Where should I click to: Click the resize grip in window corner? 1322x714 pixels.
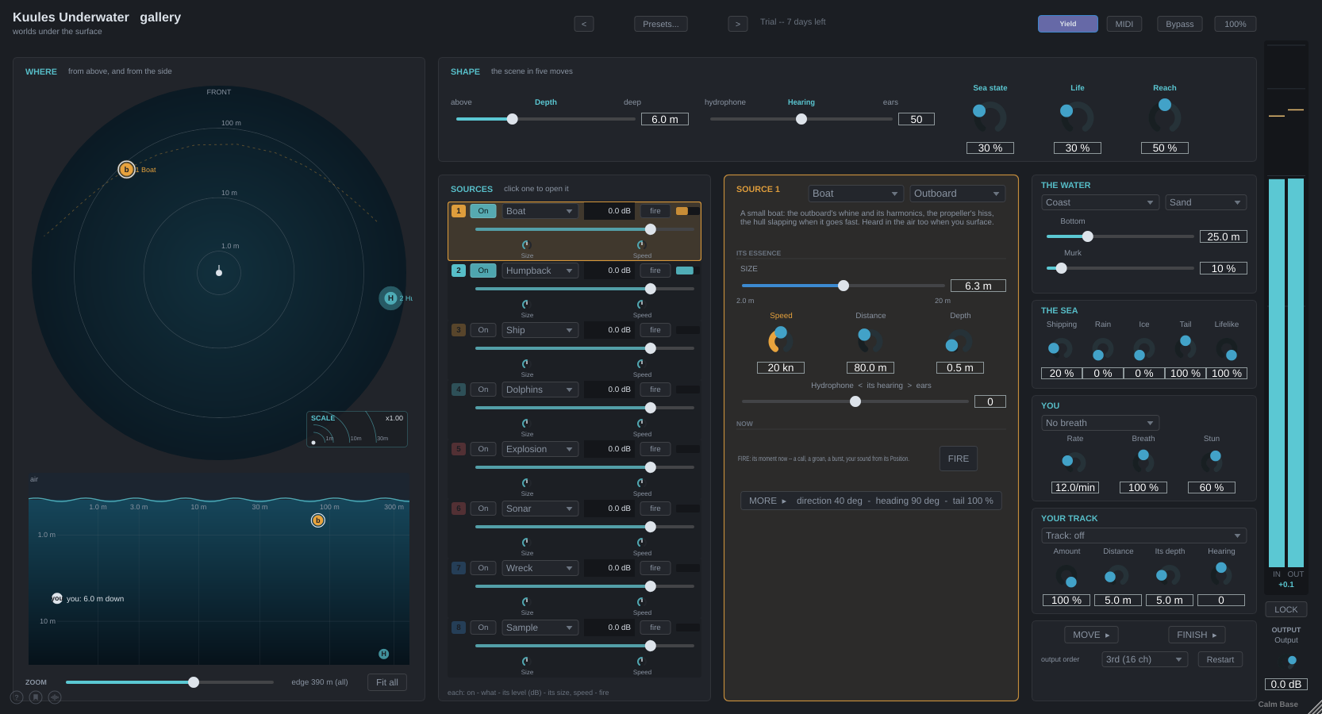tap(1315, 707)
